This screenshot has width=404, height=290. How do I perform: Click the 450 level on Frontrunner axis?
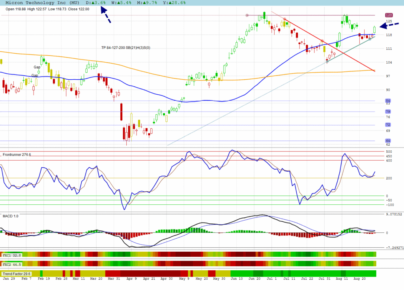(x=389, y=156)
